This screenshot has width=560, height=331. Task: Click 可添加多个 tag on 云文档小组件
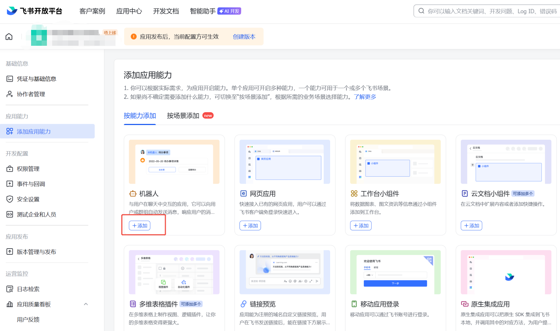pos(523,194)
